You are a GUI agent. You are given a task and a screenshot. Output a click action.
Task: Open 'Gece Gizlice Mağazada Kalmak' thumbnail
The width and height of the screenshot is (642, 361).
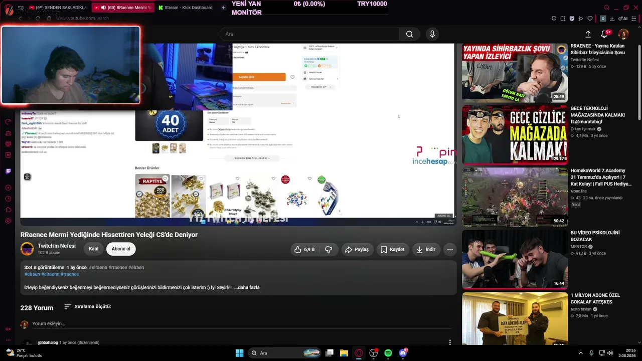point(515,134)
